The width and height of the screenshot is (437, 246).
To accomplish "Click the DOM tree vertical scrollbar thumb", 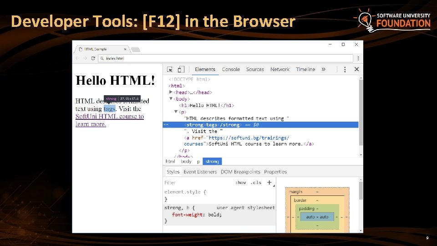I will [x=361, y=113].
